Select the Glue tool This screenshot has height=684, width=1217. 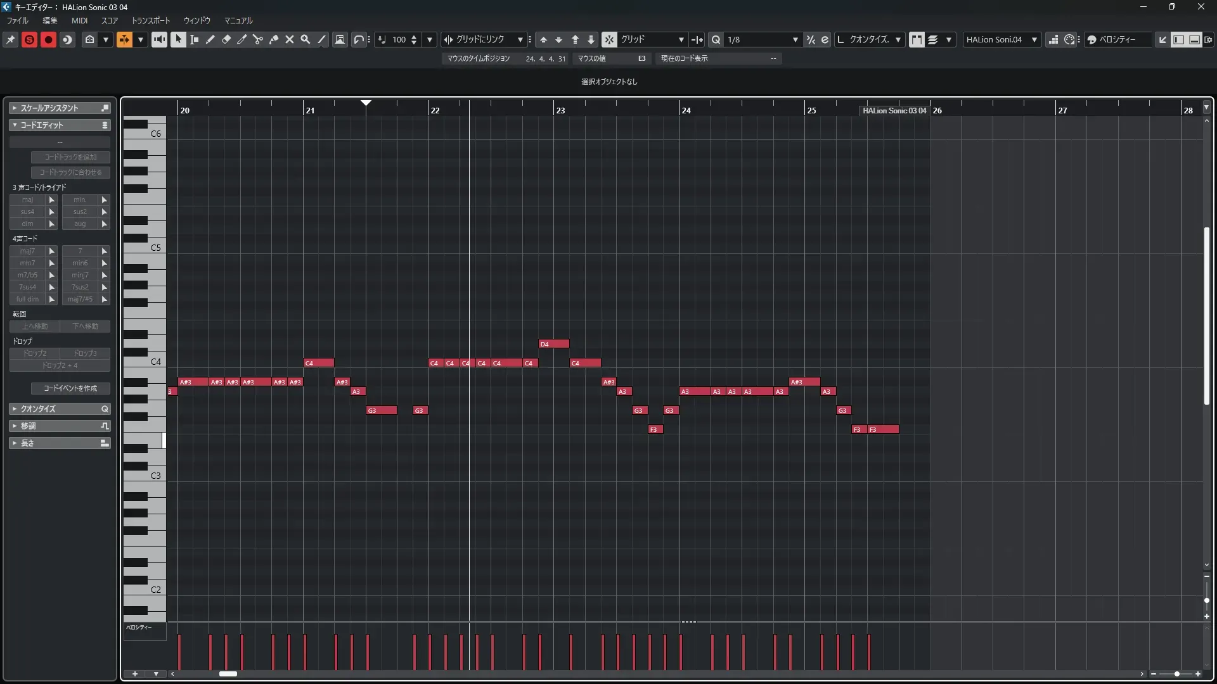274,39
